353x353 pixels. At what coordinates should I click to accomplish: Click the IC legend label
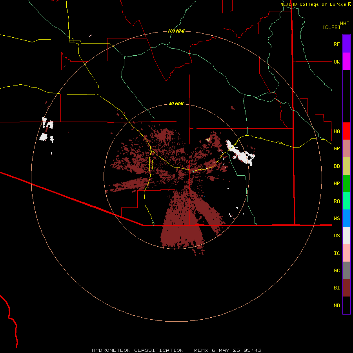point(337,253)
